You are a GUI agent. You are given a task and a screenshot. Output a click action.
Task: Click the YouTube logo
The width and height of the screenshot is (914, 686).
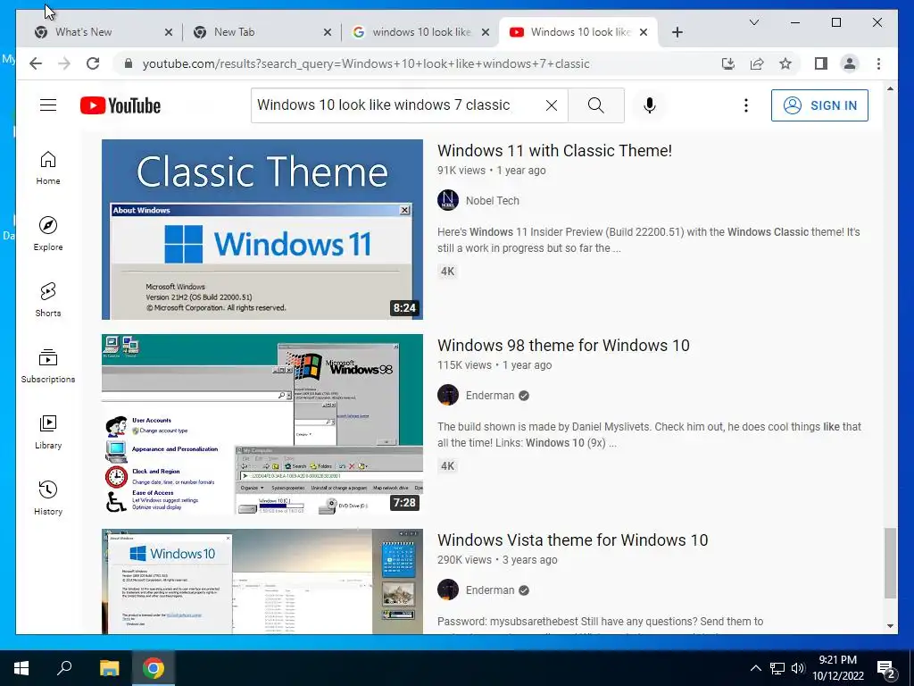point(120,105)
